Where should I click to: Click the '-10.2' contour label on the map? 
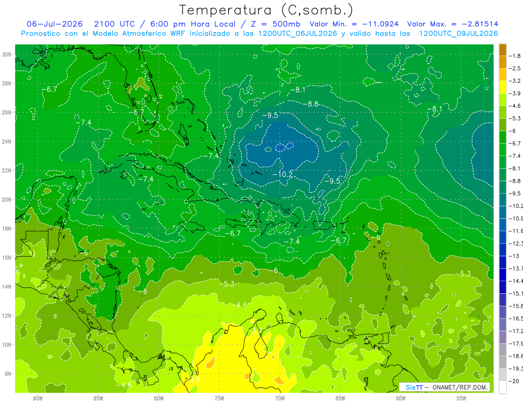coord(282,174)
